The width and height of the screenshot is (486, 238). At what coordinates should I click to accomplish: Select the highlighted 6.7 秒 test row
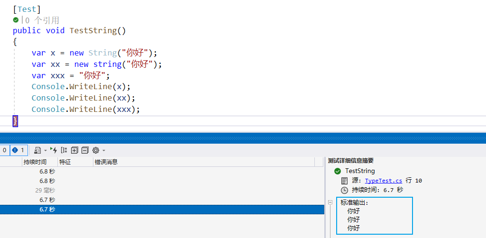click(x=162, y=210)
